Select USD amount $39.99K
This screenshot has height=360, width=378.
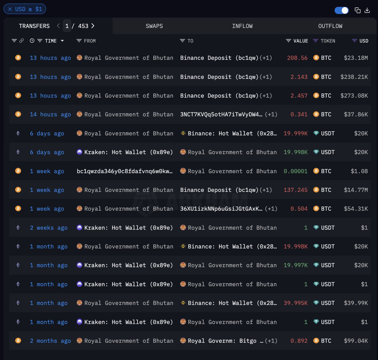click(x=356, y=303)
